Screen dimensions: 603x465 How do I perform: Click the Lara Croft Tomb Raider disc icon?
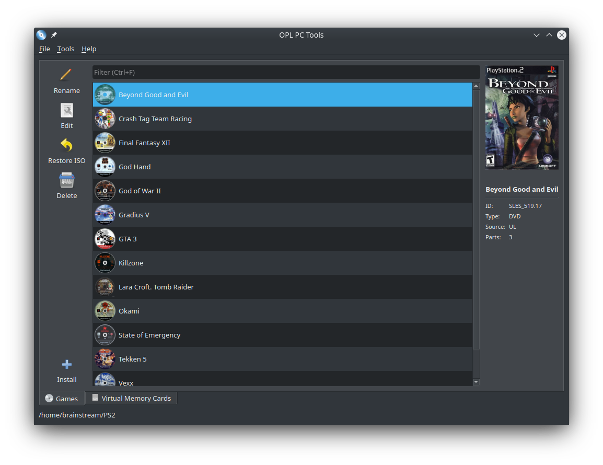(105, 287)
